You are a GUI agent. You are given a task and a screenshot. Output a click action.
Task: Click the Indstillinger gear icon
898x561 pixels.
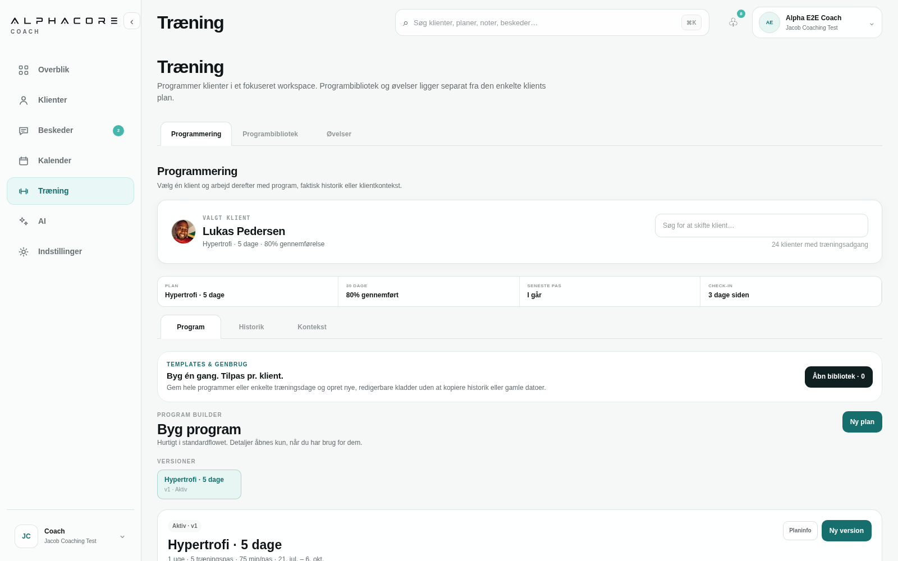point(24,252)
